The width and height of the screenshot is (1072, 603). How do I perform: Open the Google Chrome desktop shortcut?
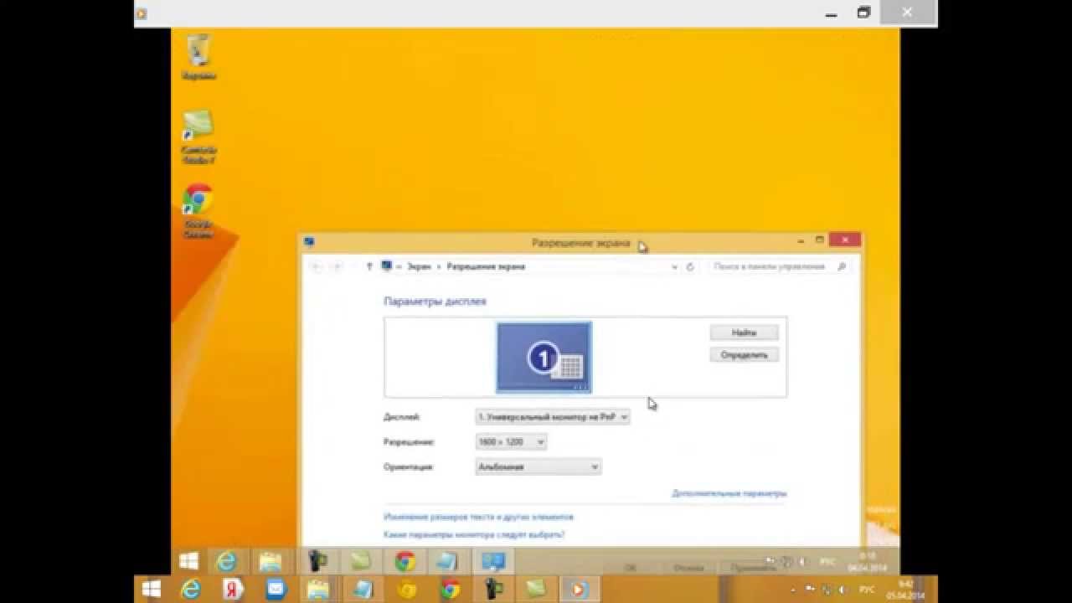[198, 210]
